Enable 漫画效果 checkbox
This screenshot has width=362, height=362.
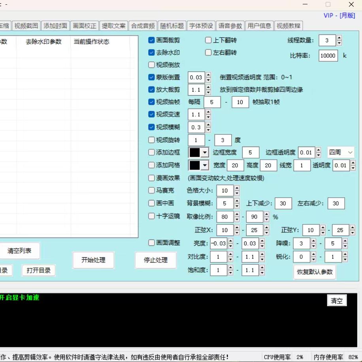coord(151,178)
